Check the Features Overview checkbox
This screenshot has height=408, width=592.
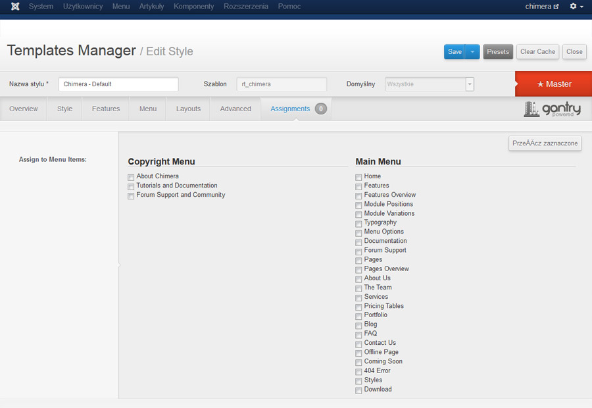click(x=358, y=195)
